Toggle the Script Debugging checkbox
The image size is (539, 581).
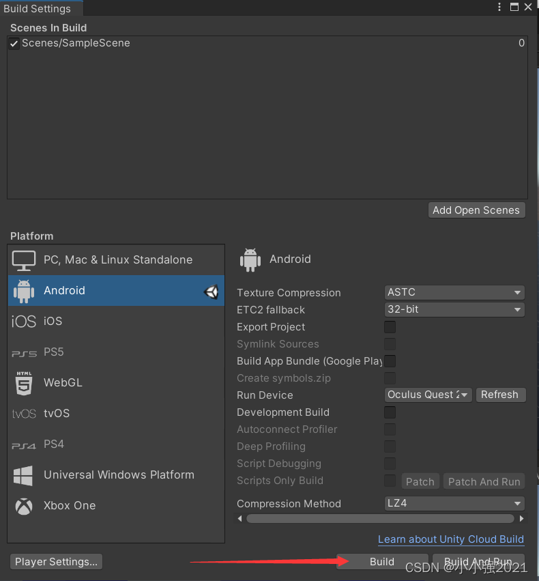(390, 464)
